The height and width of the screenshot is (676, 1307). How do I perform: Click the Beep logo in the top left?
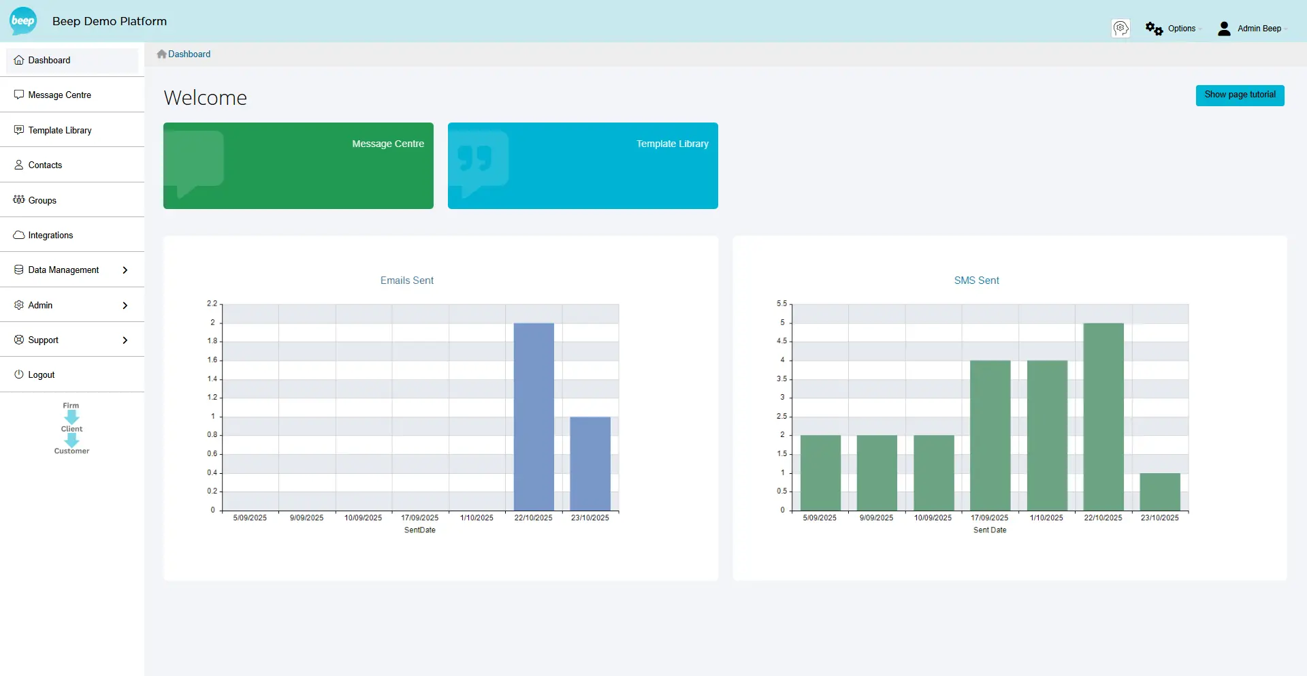(x=22, y=20)
